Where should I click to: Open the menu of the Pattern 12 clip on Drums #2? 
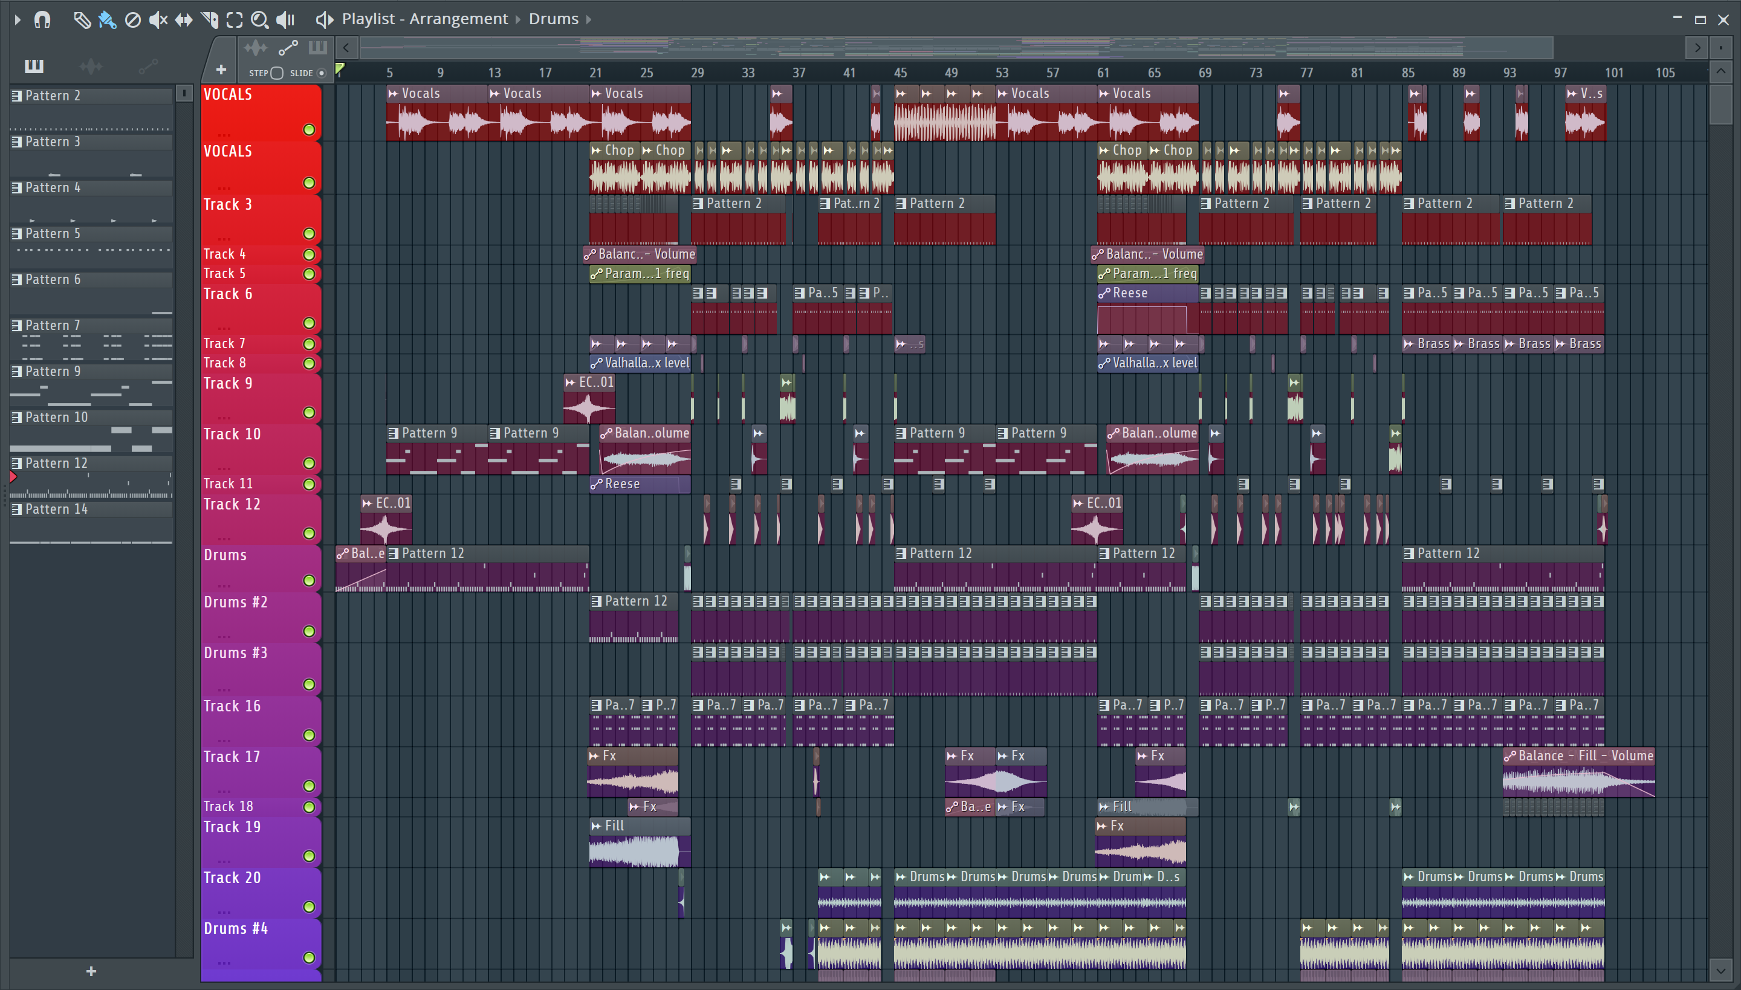(x=597, y=601)
